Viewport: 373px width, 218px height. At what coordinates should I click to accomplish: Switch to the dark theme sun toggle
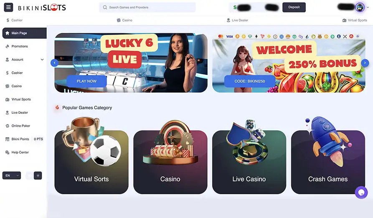click(38, 175)
